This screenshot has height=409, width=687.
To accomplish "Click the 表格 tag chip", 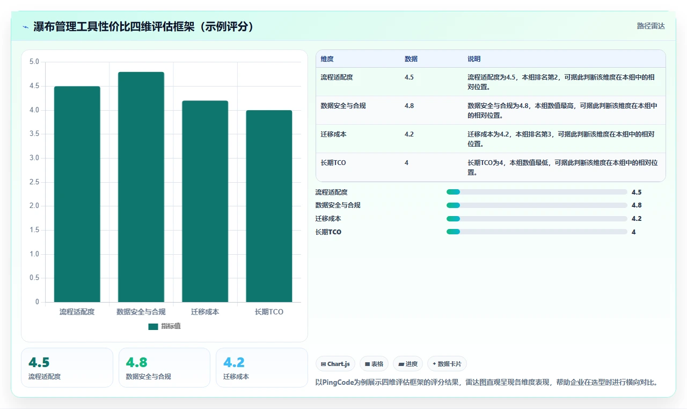I will coord(374,364).
